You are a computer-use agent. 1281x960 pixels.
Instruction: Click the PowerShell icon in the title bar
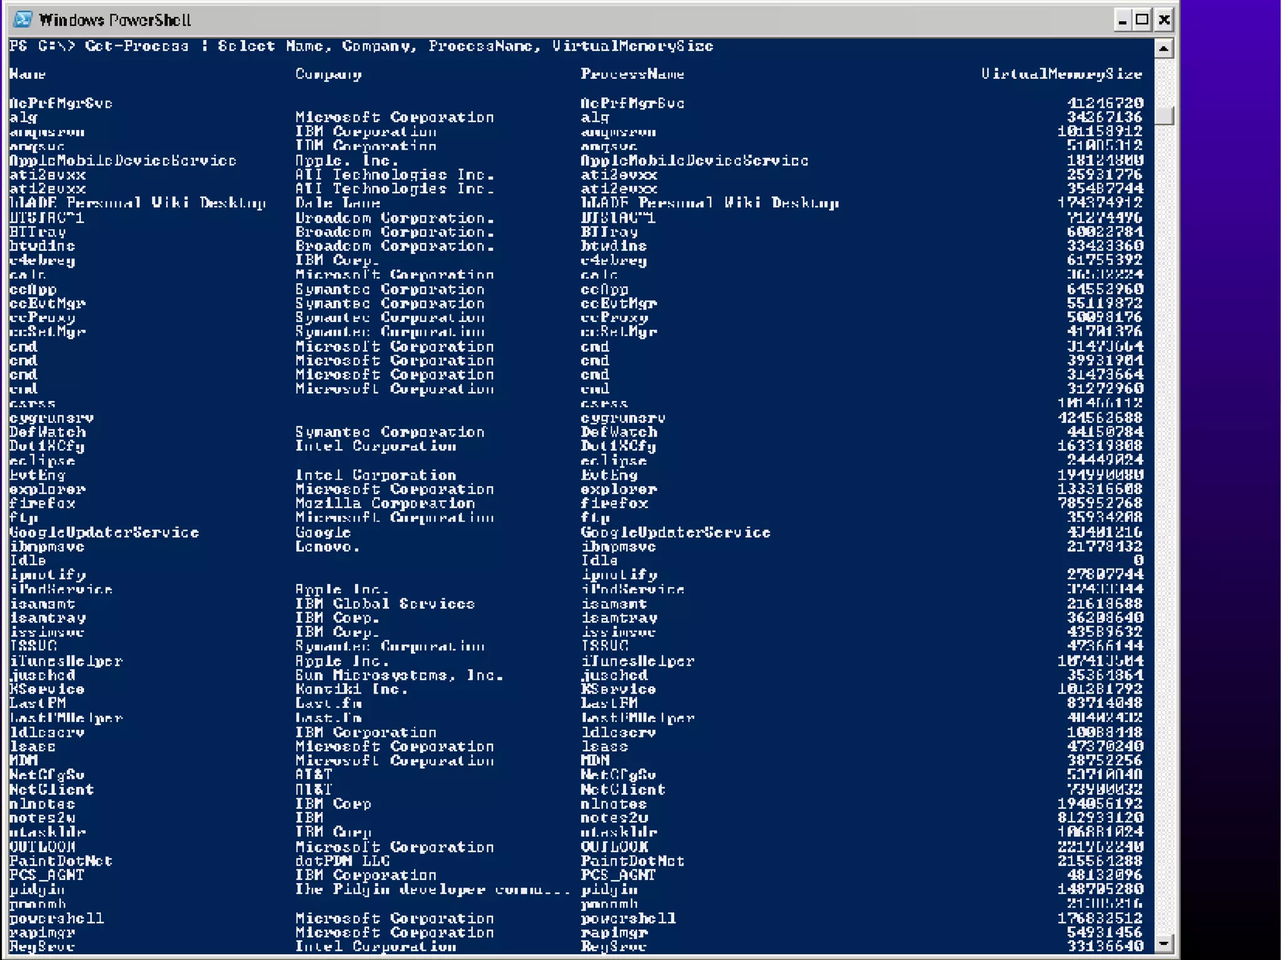click(x=23, y=19)
